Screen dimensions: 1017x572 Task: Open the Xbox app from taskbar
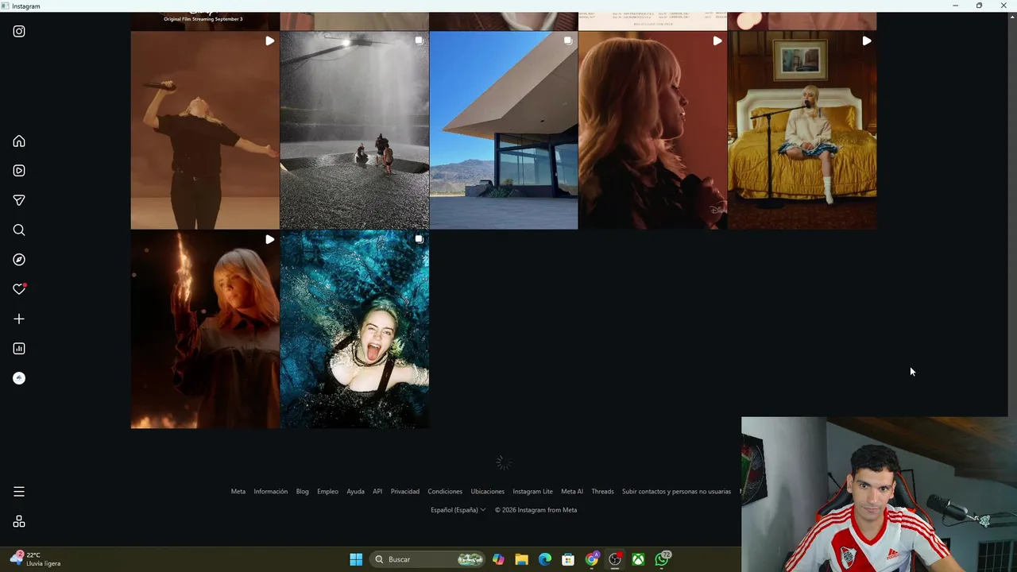point(638,559)
